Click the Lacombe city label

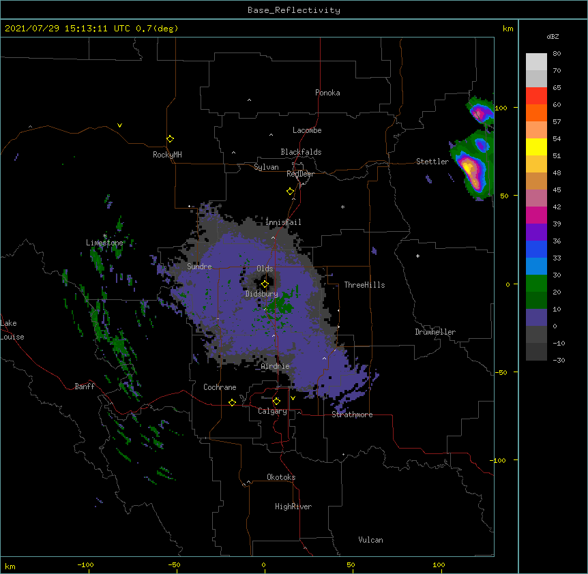307,130
